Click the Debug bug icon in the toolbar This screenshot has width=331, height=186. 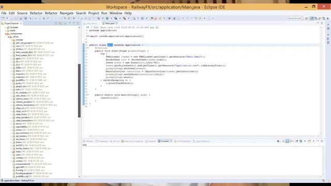(98, 19)
